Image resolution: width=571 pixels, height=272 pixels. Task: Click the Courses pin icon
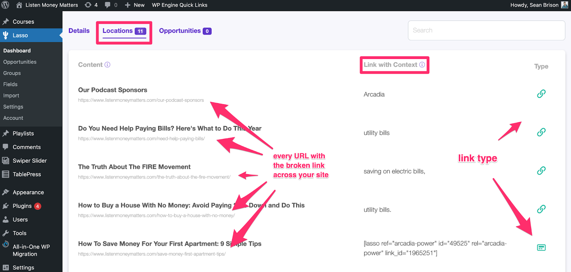5,22
